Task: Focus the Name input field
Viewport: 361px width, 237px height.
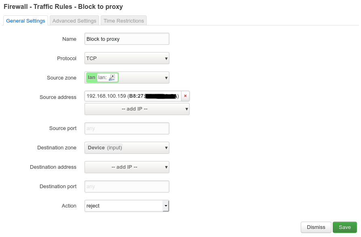Action: (x=127, y=39)
